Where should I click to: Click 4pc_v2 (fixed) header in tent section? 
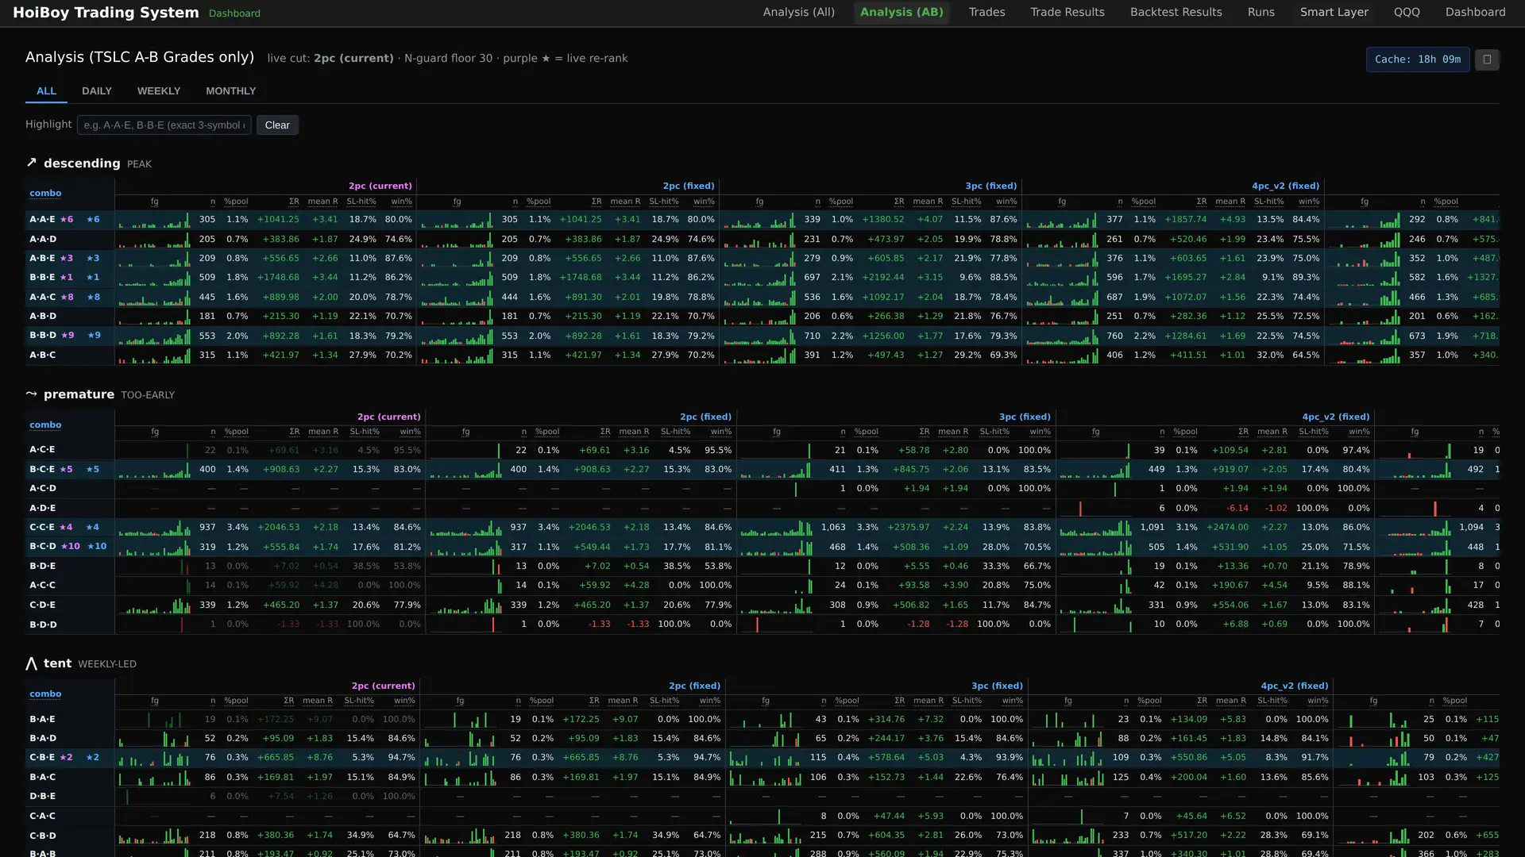tap(1295, 686)
